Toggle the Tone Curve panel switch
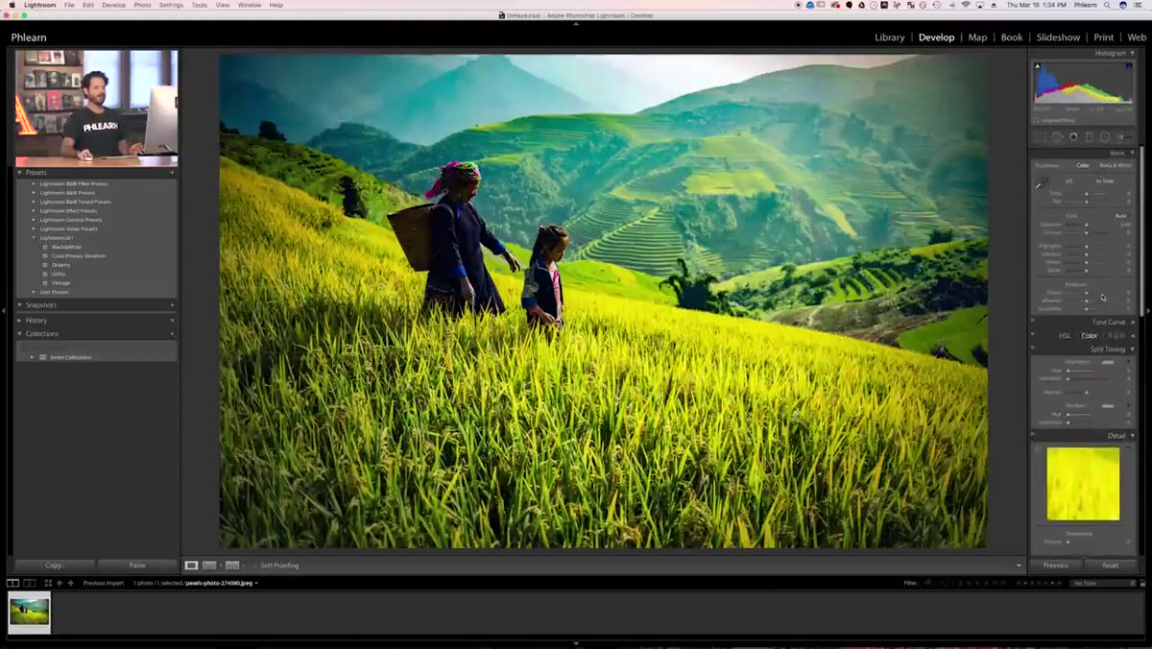This screenshot has height=649, width=1152. [x=1032, y=319]
